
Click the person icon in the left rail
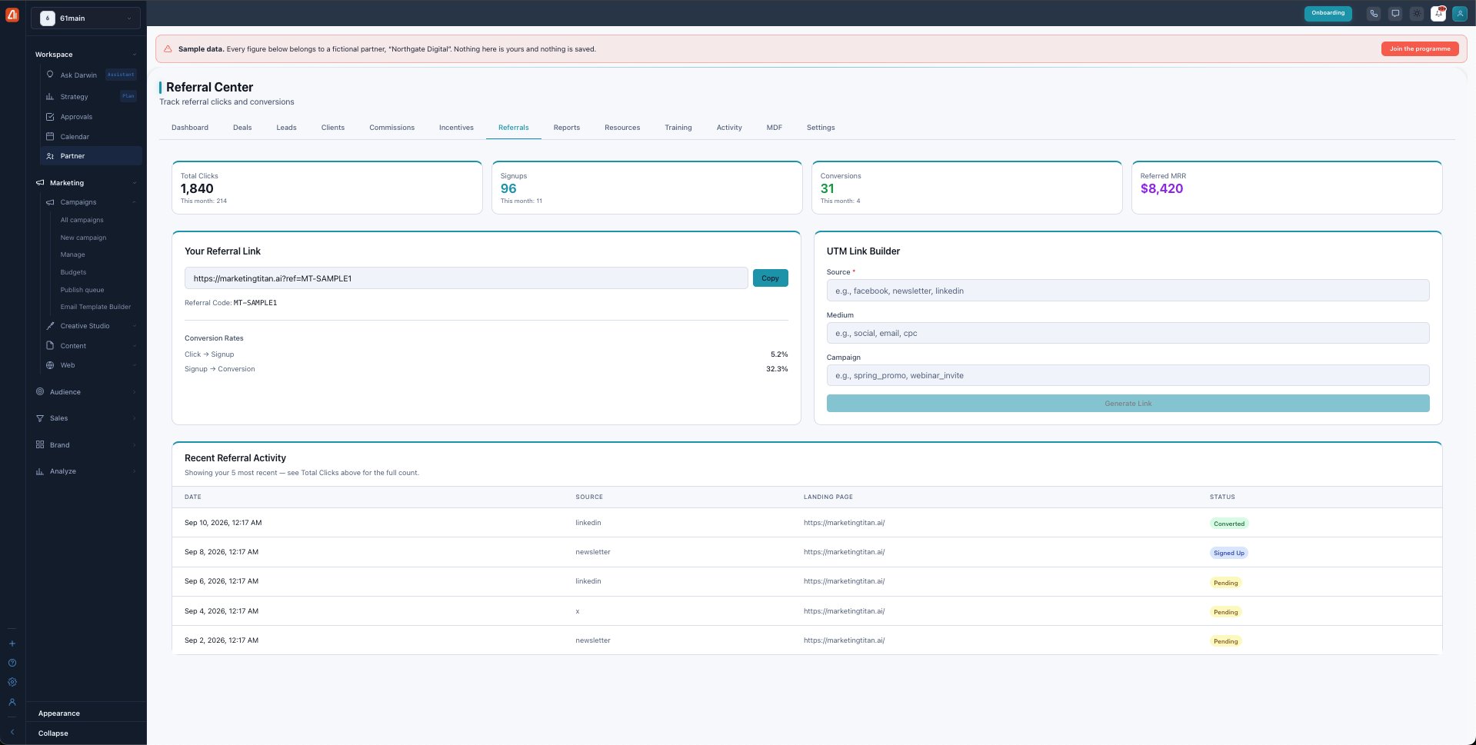click(12, 702)
